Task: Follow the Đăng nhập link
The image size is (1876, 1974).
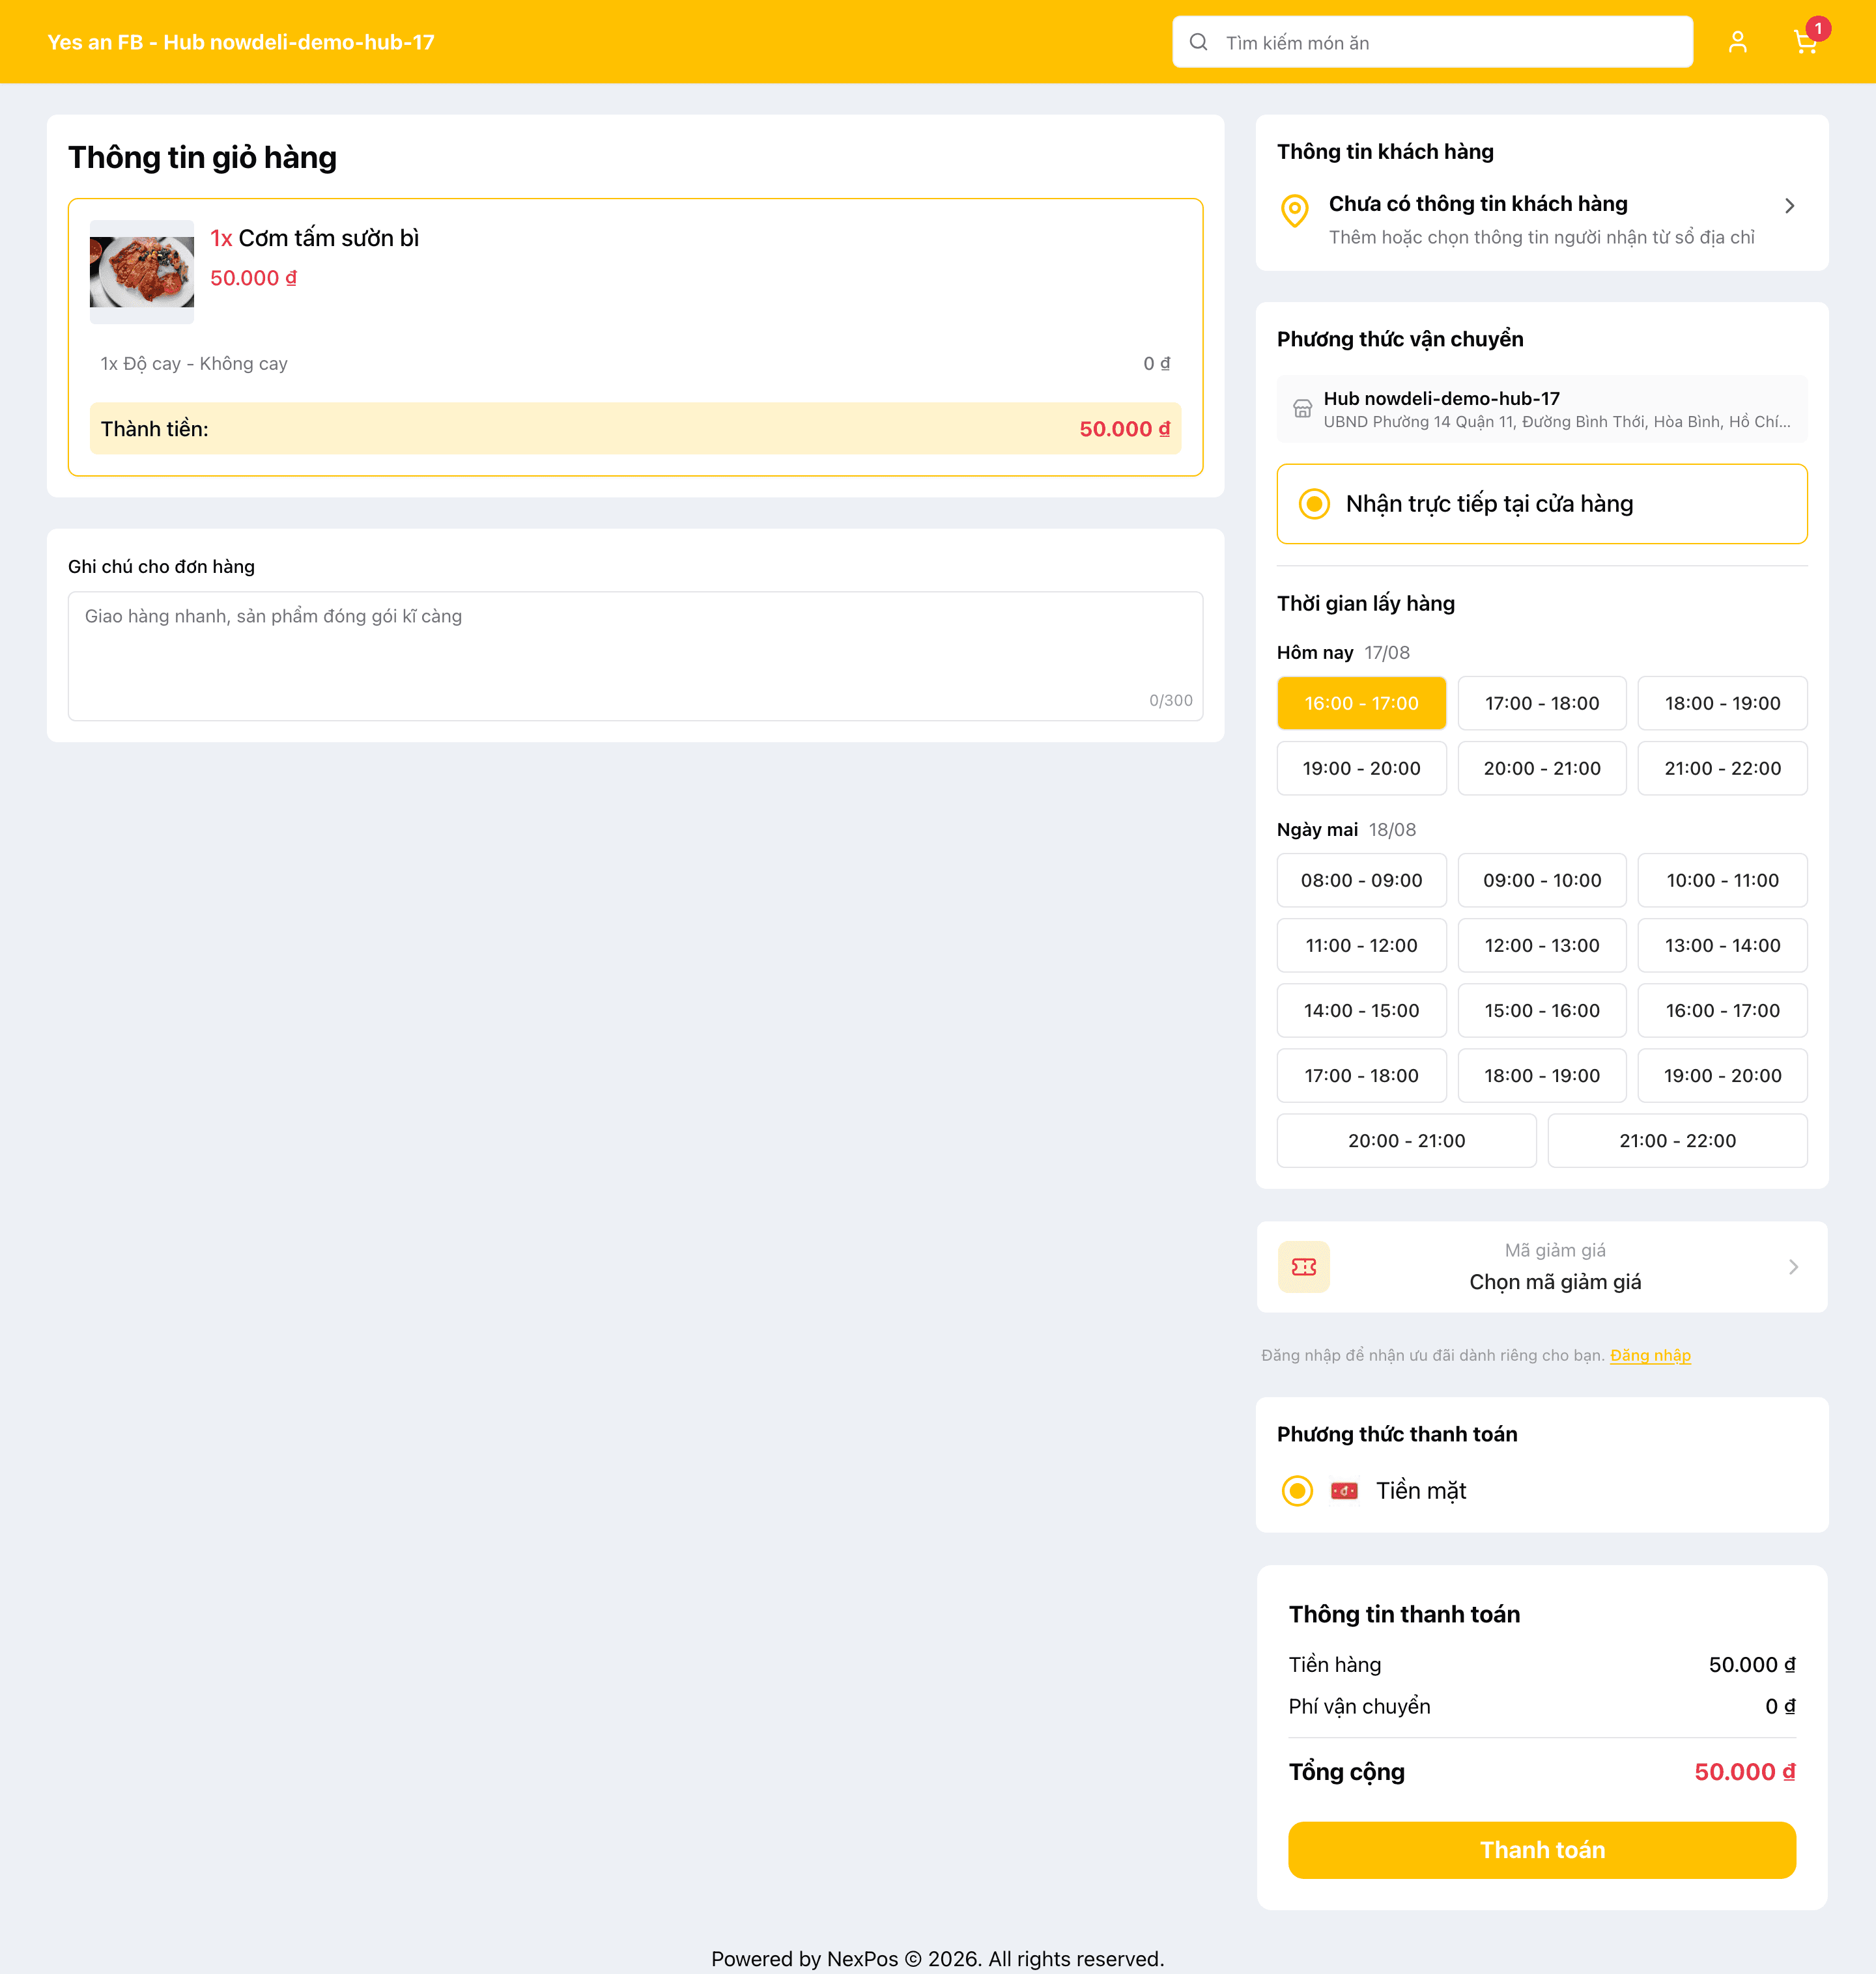Action: point(1650,1355)
